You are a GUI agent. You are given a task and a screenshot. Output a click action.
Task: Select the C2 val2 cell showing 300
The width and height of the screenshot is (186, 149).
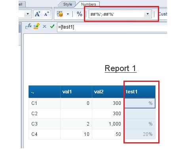click(x=108, y=114)
